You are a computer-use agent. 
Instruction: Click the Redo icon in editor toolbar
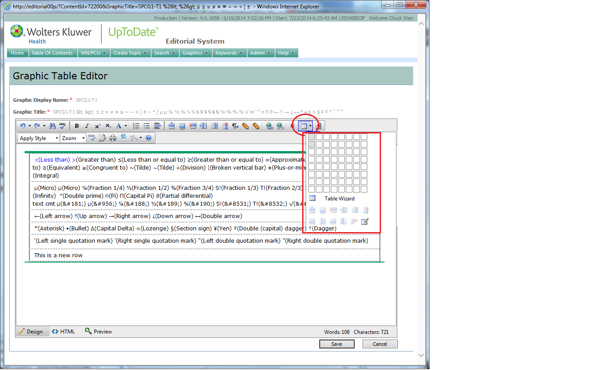pos(37,126)
